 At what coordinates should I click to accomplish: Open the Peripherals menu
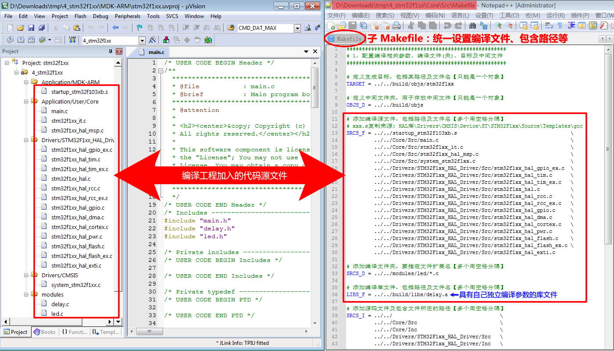(x=127, y=16)
